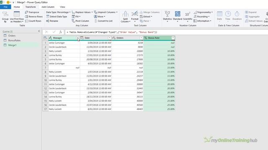Open the Bonus Rate column filter dropdown

point(173,38)
